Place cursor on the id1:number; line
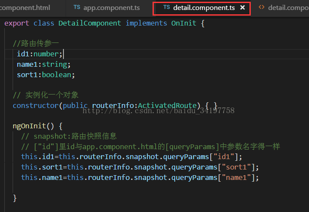The image size is (309, 212). [x=40, y=54]
